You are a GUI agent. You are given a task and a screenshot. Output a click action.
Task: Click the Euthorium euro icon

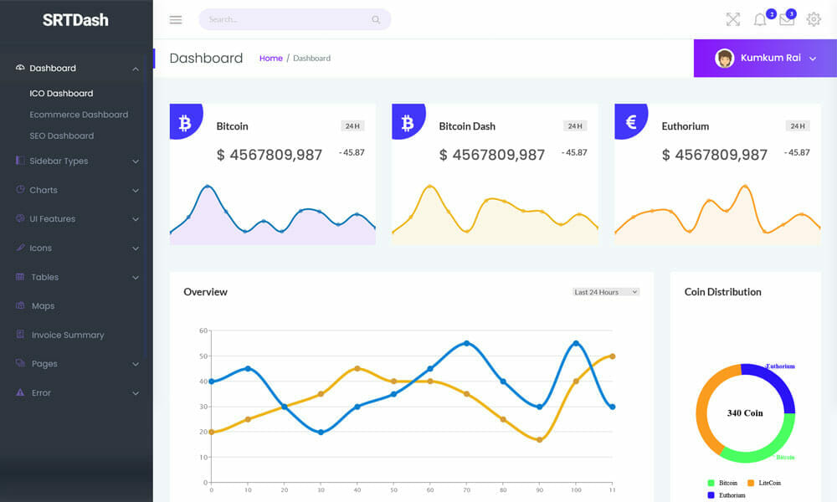(x=631, y=122)
